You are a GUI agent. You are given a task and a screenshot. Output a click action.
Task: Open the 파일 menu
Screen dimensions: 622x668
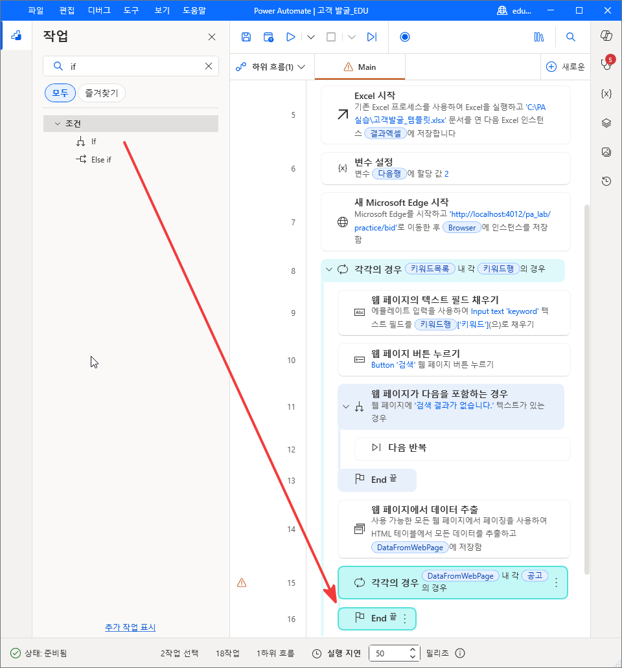coord(36,10)
